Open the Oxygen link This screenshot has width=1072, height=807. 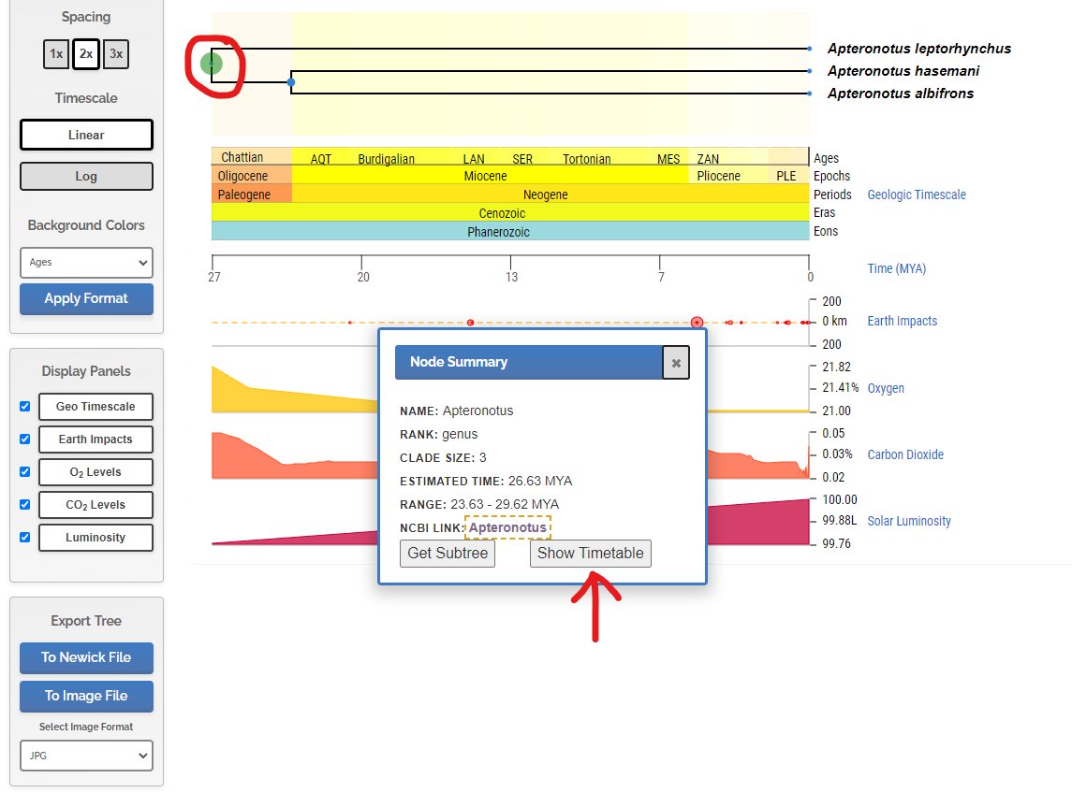[886, 388]
